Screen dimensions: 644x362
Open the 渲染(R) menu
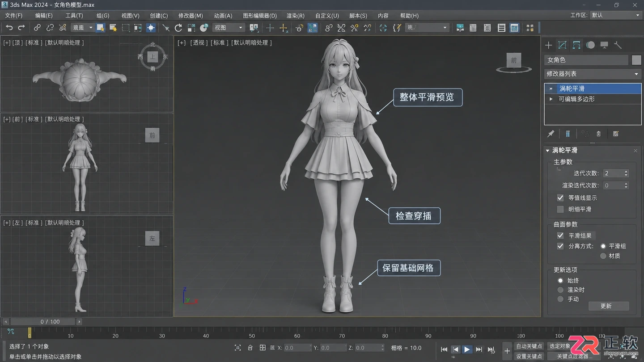(296, 16)
